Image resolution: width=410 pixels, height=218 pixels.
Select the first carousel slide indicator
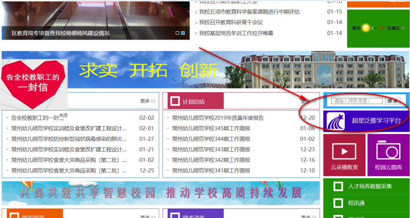(178, 33)
